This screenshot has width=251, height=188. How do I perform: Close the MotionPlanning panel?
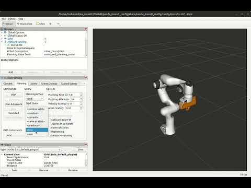86,78
